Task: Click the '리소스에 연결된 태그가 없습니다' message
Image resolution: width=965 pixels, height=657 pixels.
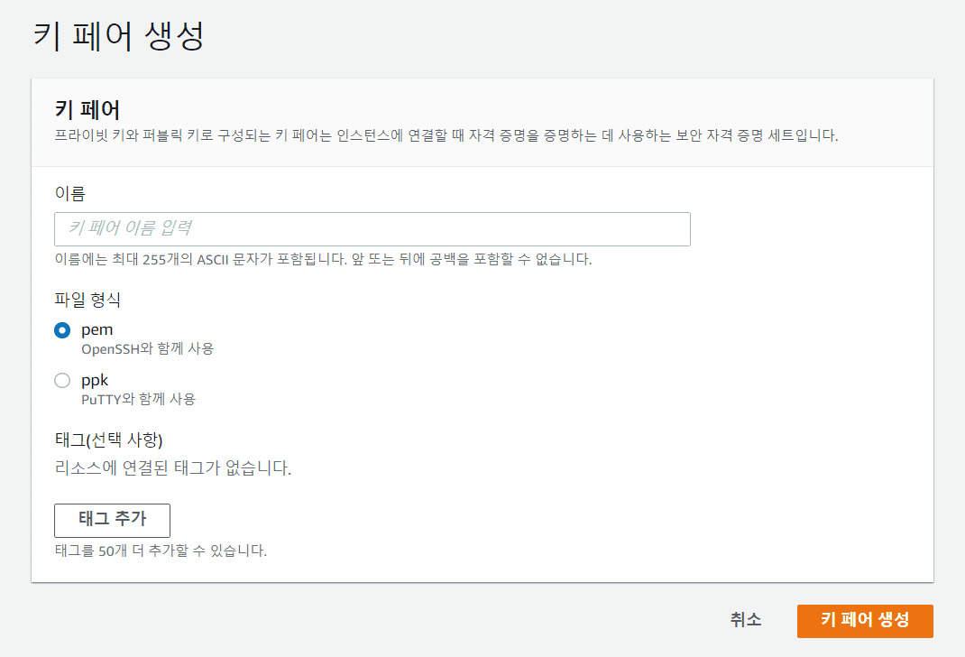Action: coord(172,468)
